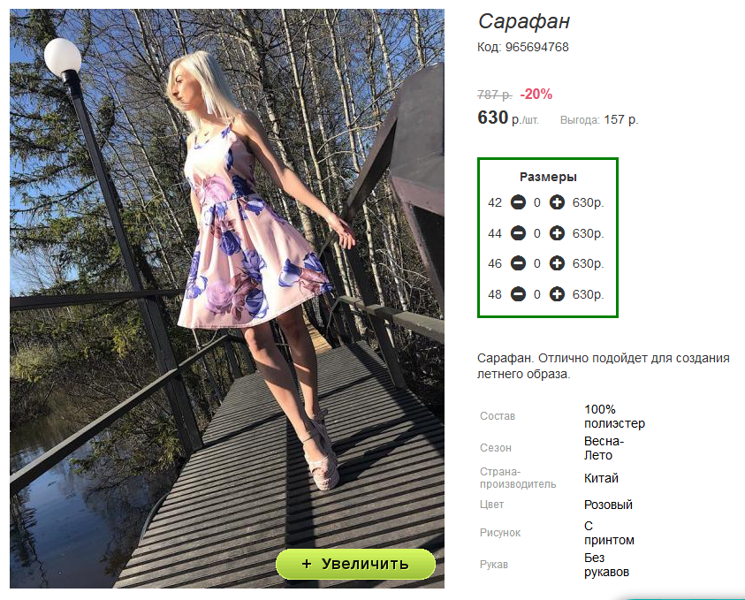
Task: Click the quantity value for size 44
Action: click(537, 233)
